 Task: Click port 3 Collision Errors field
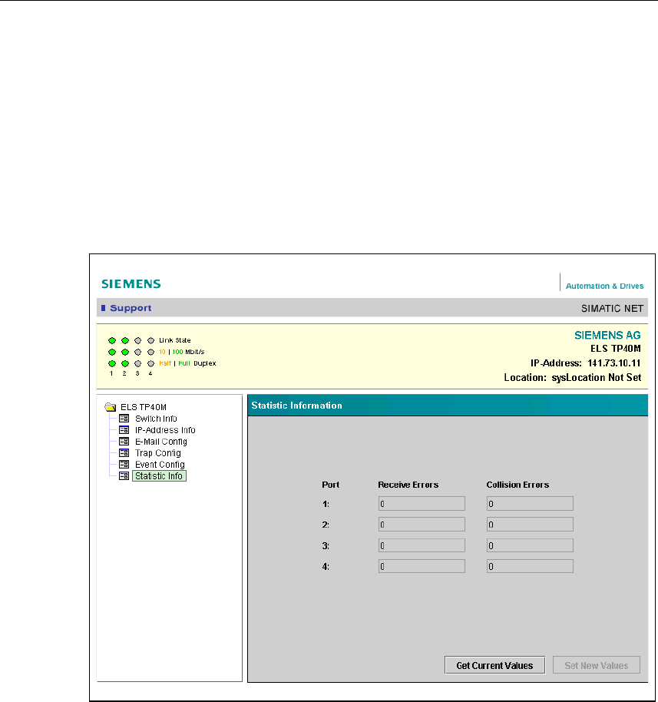pyautogui.click(x=530, y=545)
